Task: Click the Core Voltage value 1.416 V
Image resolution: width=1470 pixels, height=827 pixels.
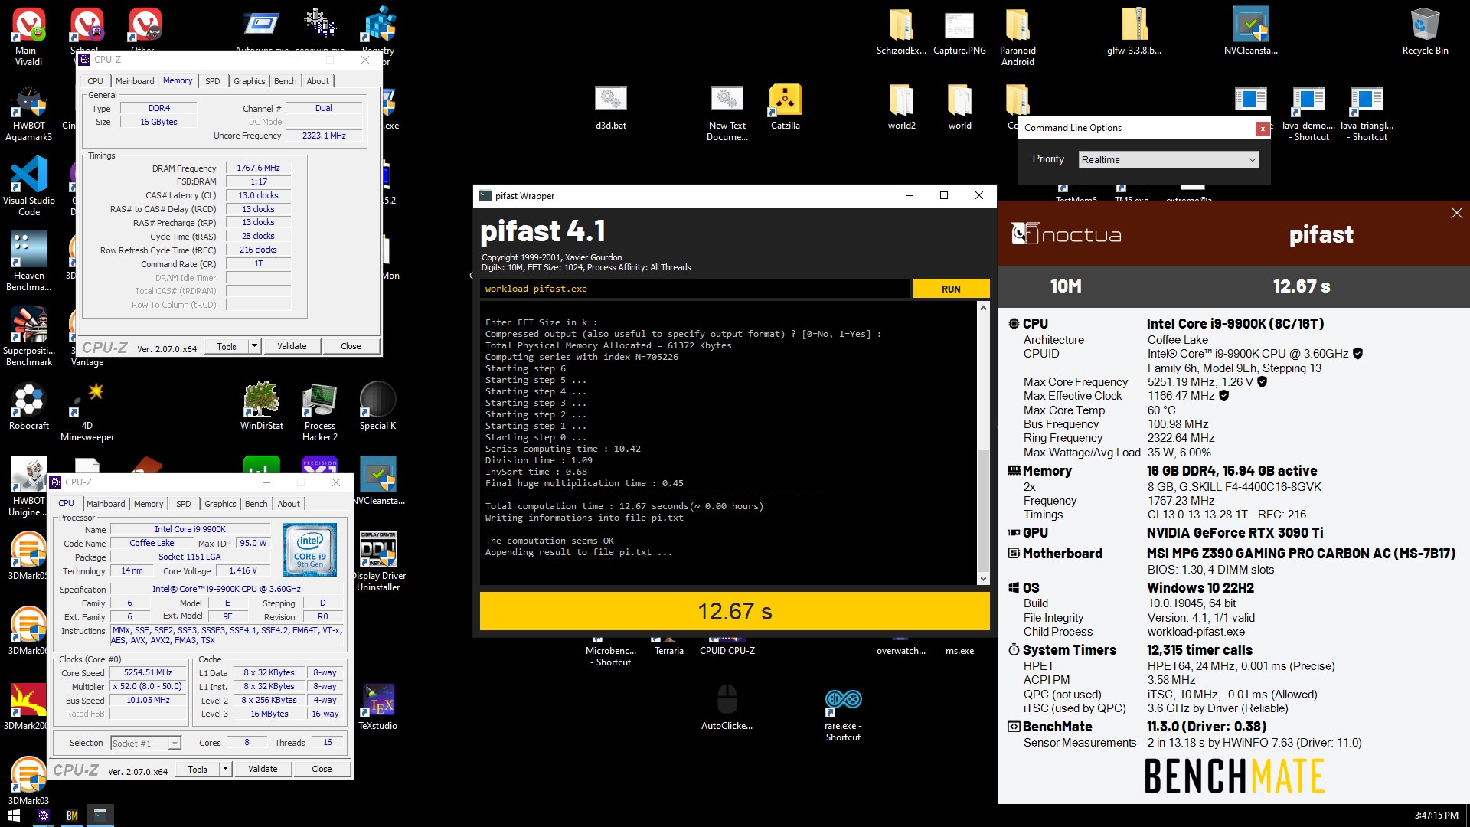Action: pos(243,571)
